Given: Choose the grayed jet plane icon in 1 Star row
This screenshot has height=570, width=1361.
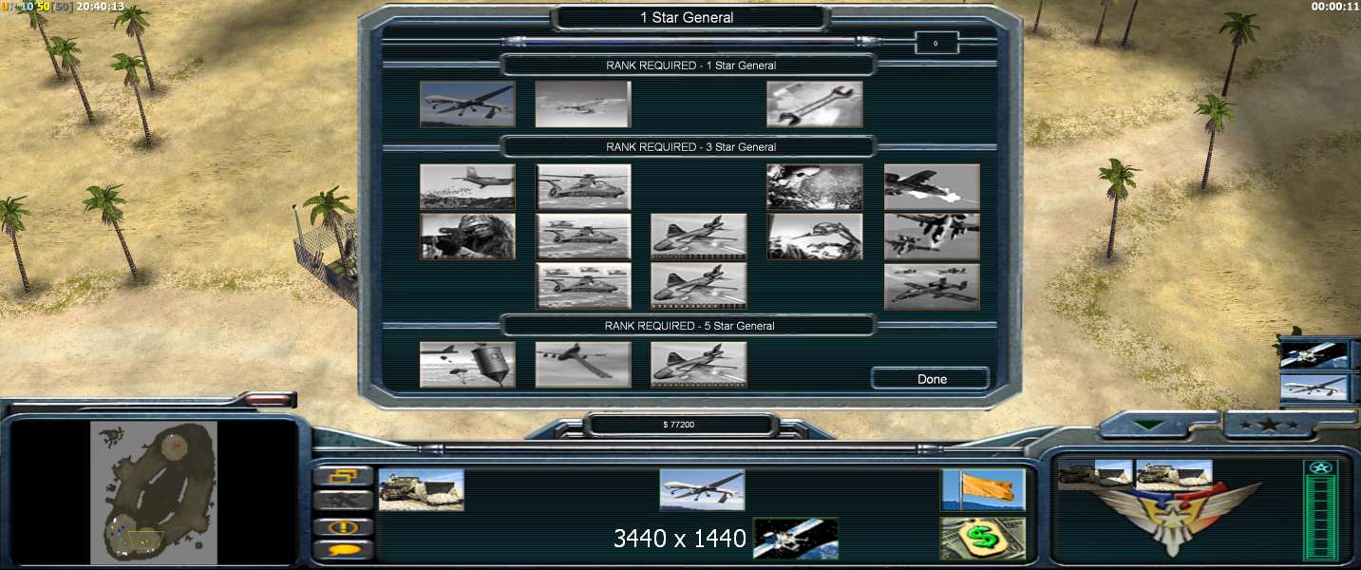Looking at the screenshot, I should point(583,104).
